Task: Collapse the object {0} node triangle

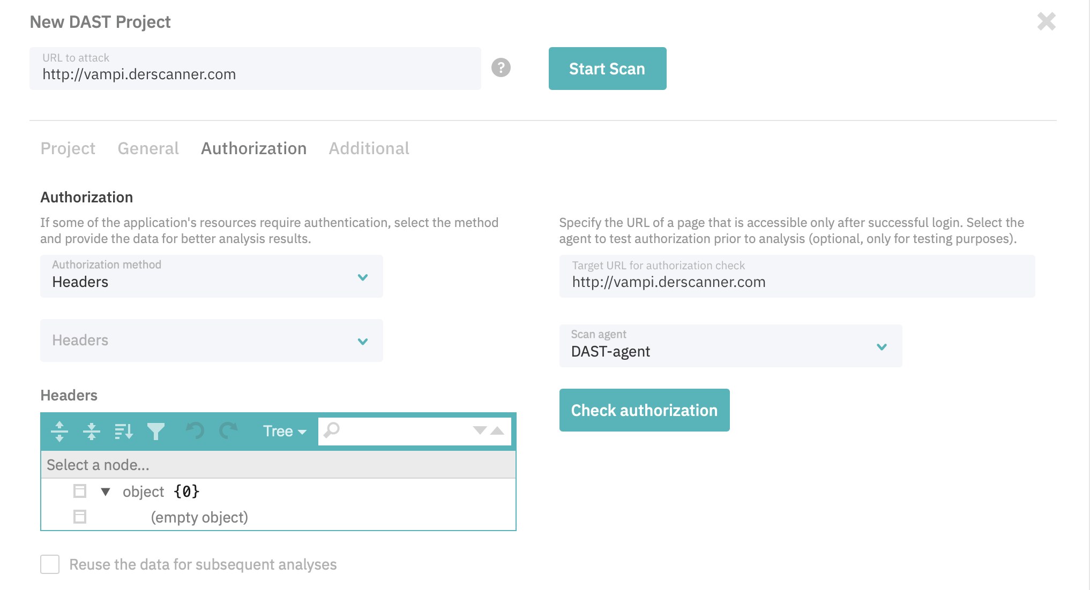Action: point(106,491)
